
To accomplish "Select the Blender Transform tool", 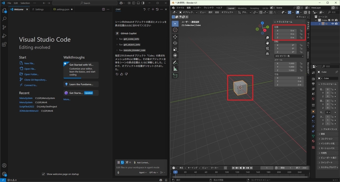I will 175,55.
